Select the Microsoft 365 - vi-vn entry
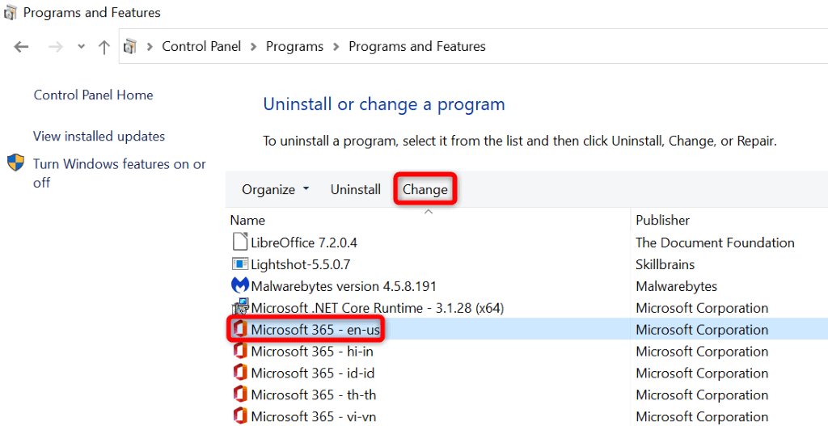The height and width of the screenshot is (426, 828). click(x=313, y=417)
